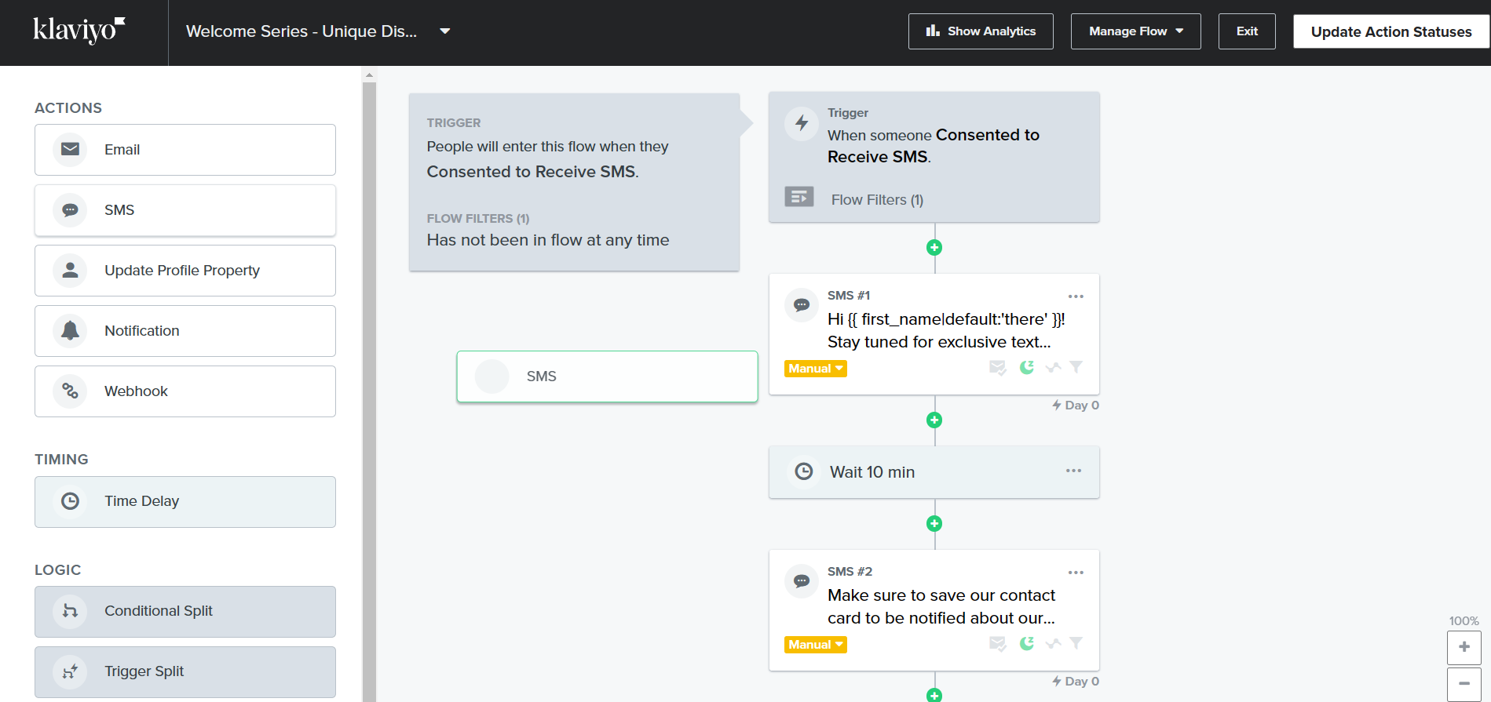Zoom out with the minus button

1464,684
